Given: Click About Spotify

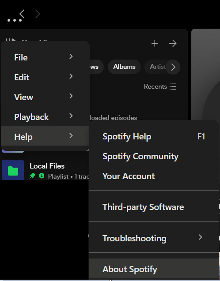Looking at the screenshot, I should [154, 269].
